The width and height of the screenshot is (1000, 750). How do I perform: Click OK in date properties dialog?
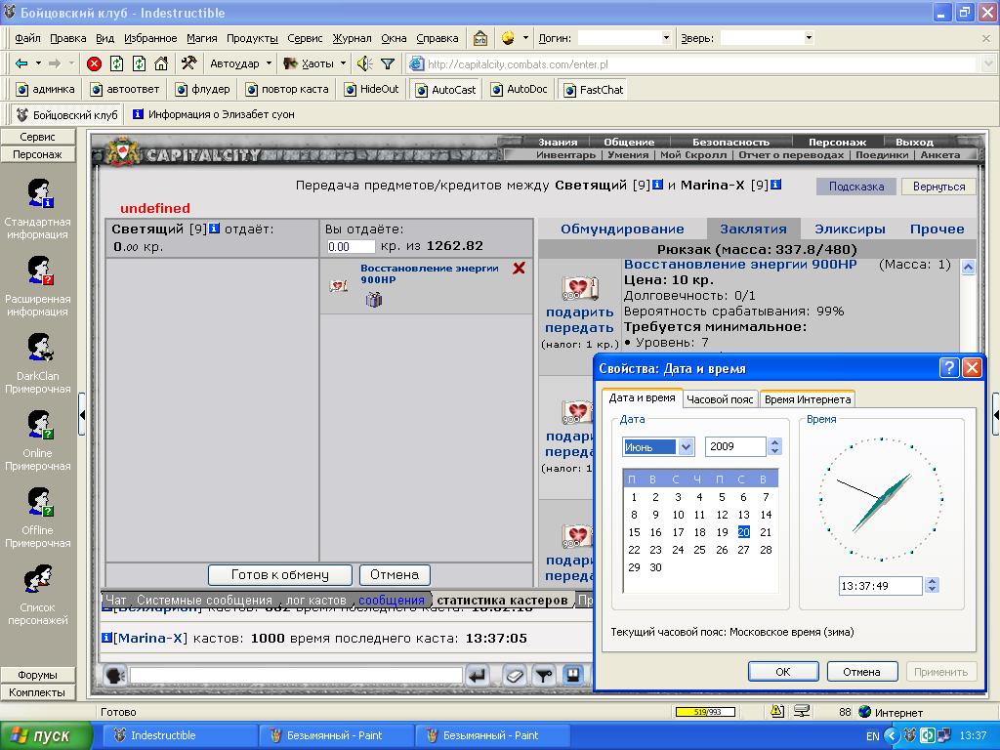pyautogui.click(x=783, y=672)
